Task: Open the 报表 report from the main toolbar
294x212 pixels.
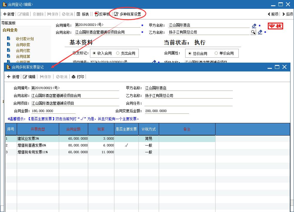Action: point(83,14)
